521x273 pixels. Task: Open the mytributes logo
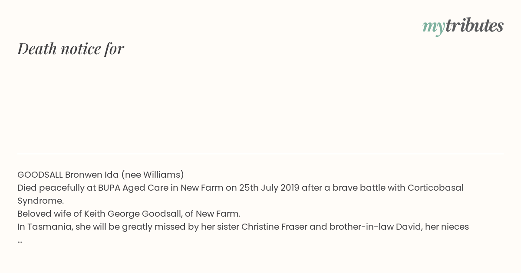click(x=463, y=26)
